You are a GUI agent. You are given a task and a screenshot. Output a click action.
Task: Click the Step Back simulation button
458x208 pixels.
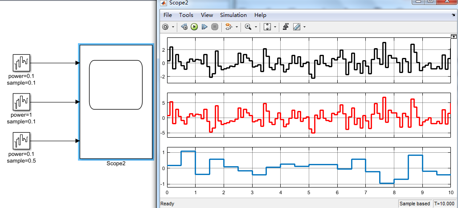tap(184, 27)
